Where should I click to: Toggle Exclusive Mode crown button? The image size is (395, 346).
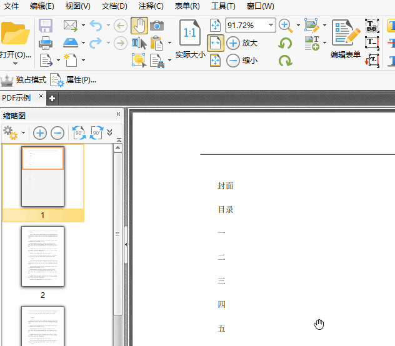pos(23,80)
